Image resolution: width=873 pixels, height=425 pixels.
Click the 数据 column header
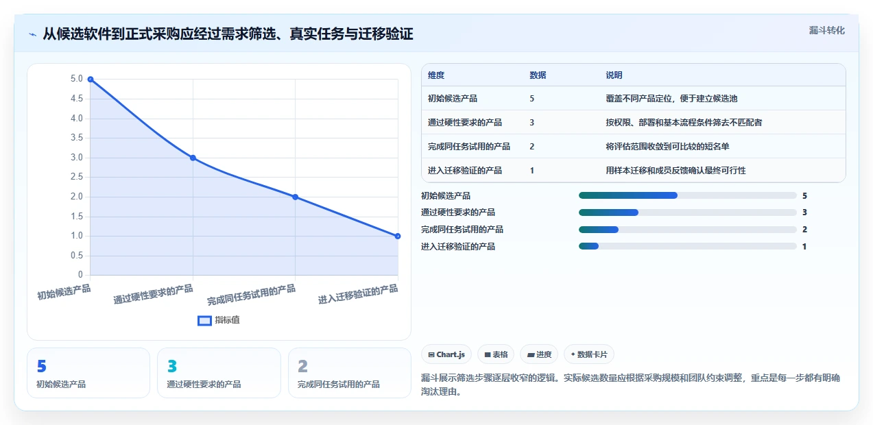(x=538, y=75)
